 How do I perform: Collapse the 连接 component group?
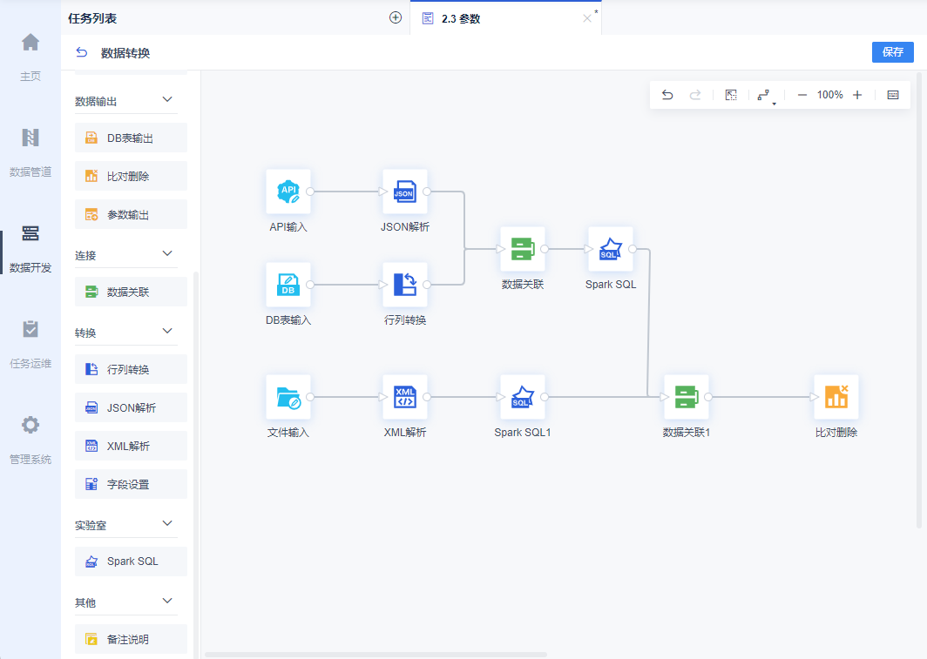point(167,254)
